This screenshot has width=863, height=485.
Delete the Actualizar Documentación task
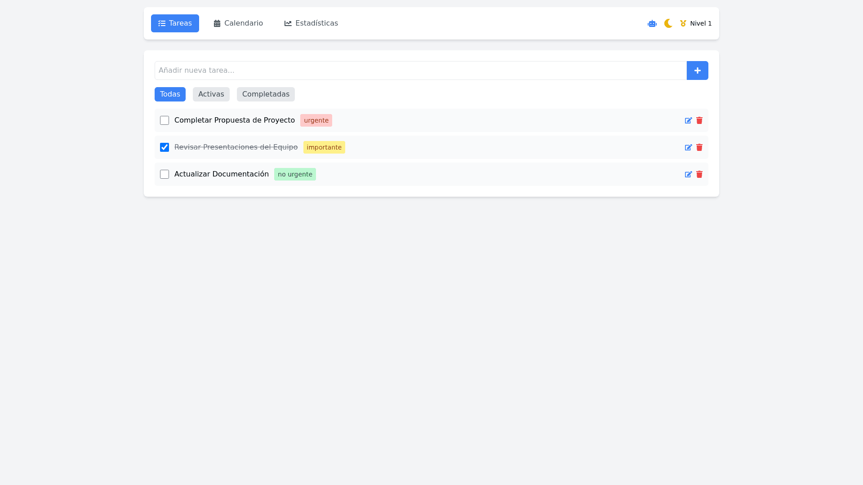pyautogui.click(x=699, y=174)
